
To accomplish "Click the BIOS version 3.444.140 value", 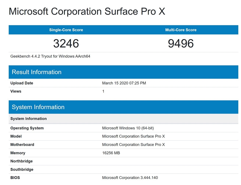I will tap(130, 178).
